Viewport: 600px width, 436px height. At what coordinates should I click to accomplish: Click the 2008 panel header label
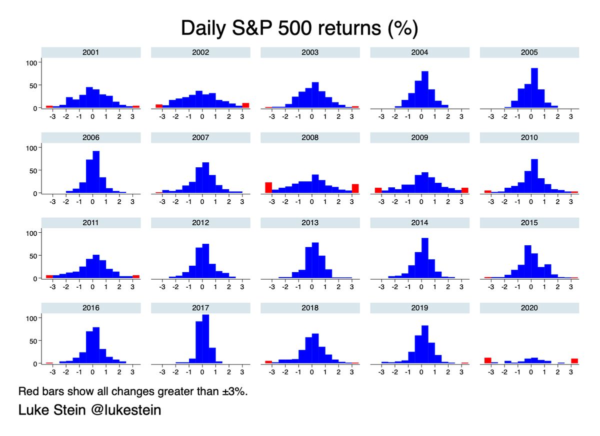[x=310, y=137]
